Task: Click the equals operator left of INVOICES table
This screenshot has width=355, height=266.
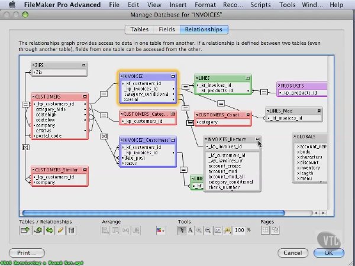Action: pos(104,94)
